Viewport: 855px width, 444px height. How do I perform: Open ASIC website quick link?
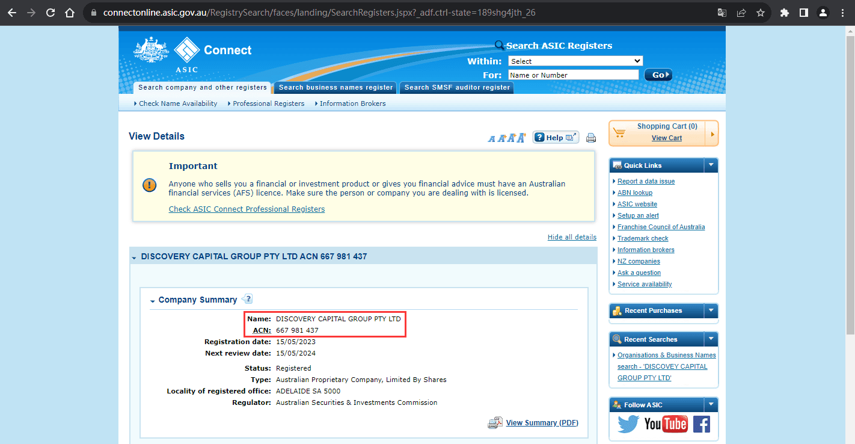click(637, 204)
